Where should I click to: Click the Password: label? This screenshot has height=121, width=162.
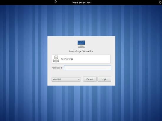pyautogui.click(x=57, y=68)
